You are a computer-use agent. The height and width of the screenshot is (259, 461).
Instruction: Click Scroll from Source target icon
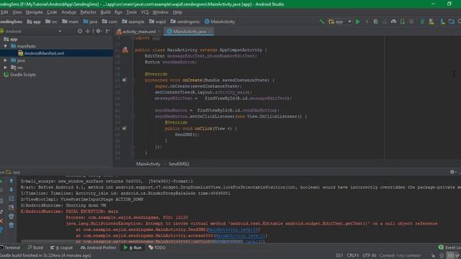tap(80, 31)
